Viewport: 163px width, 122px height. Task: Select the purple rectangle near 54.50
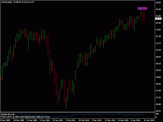[x=142, y=8]
